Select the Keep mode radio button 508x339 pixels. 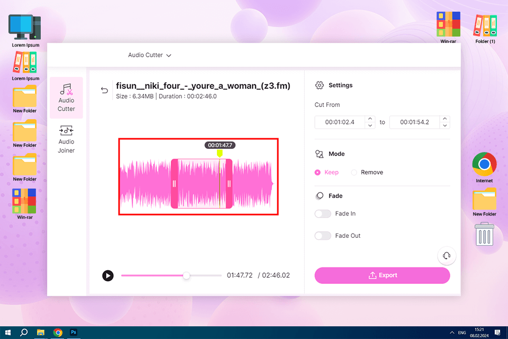point(317,172)
